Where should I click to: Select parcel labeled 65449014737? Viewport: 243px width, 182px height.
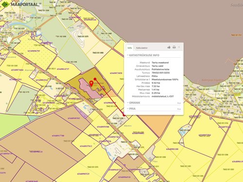pyautogui.click(x=63, y=69)
